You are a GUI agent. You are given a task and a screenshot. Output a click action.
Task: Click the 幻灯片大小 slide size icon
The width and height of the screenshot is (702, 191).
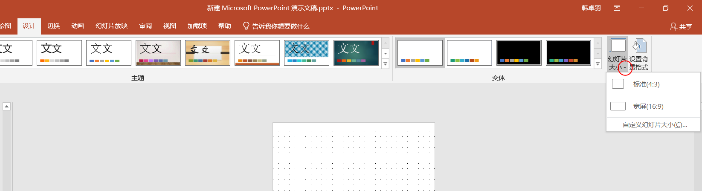coord(618,46)
